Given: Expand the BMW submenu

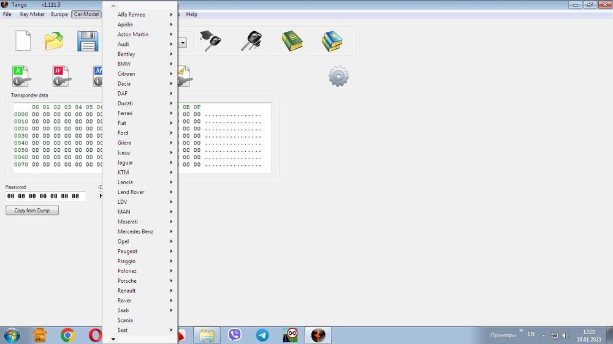Looking at the screenshot, I should 140,64.
